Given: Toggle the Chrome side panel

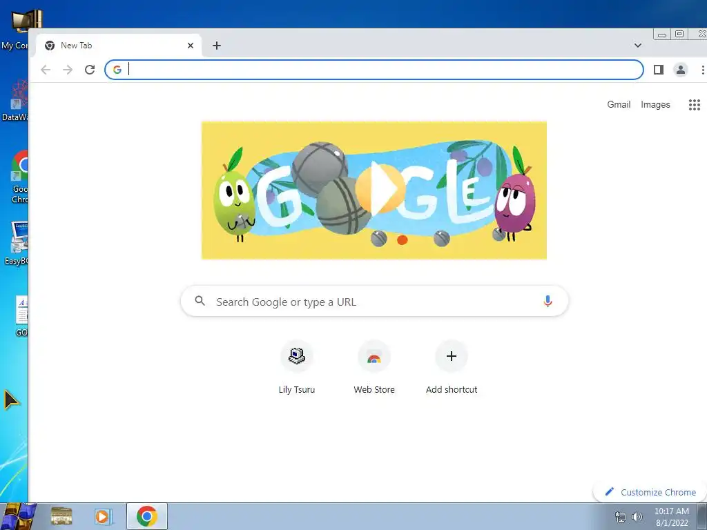Looking at the screenshot, I should (x=658, y=70).
